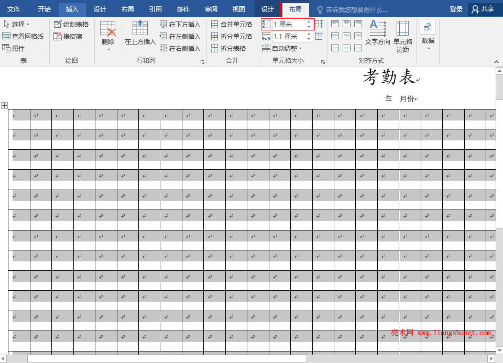Screen dimensions: 503x363
Task: Expand the 删除 dropdown arrow
Action: (x=108, y=49)
